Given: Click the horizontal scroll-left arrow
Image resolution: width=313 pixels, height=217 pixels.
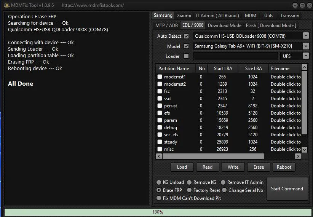Looking at the screenshot, I should point(159,156).
